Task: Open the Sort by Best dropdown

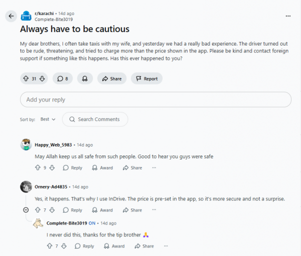Action: (48, 119)
